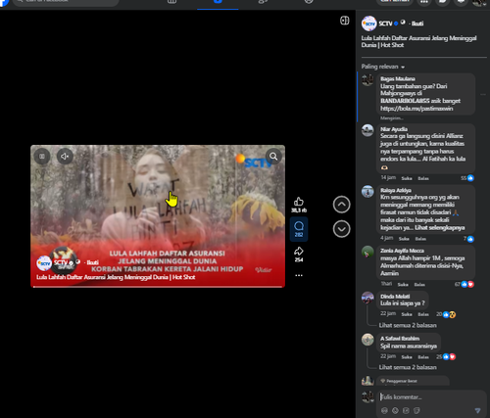The width and height of the screenshot is (490, 418).
Task: Follow SCTV with Ikuti in the sidebar header
Action: pyautogui.click(x=417, y=23)
